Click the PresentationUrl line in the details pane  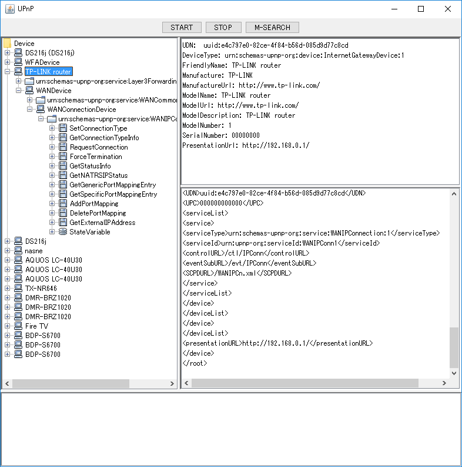pyautogui.click(x=246, y=145)
